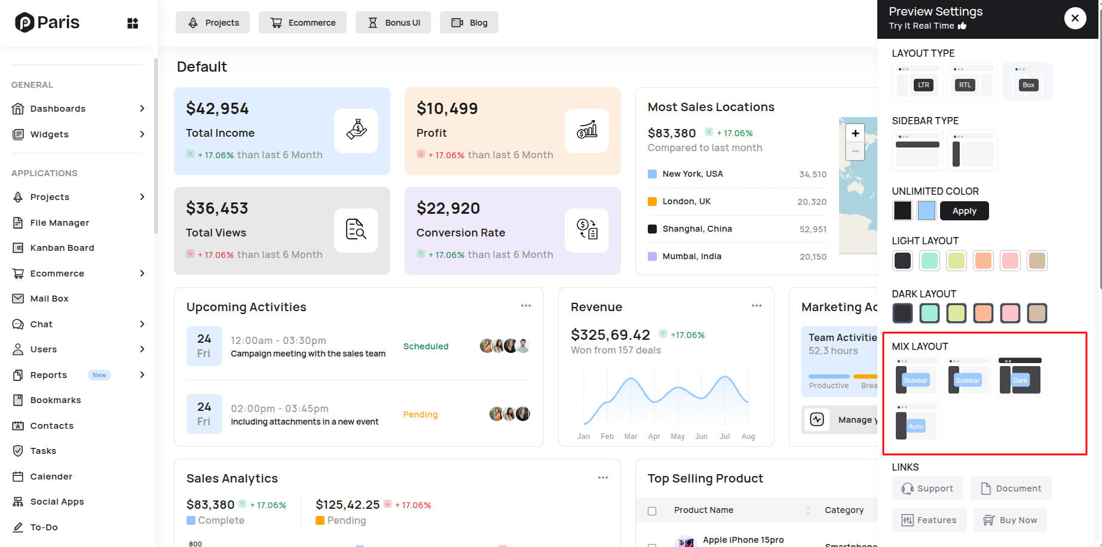
Task: Open the Buy Now link
Action: tap(1010, 520)
